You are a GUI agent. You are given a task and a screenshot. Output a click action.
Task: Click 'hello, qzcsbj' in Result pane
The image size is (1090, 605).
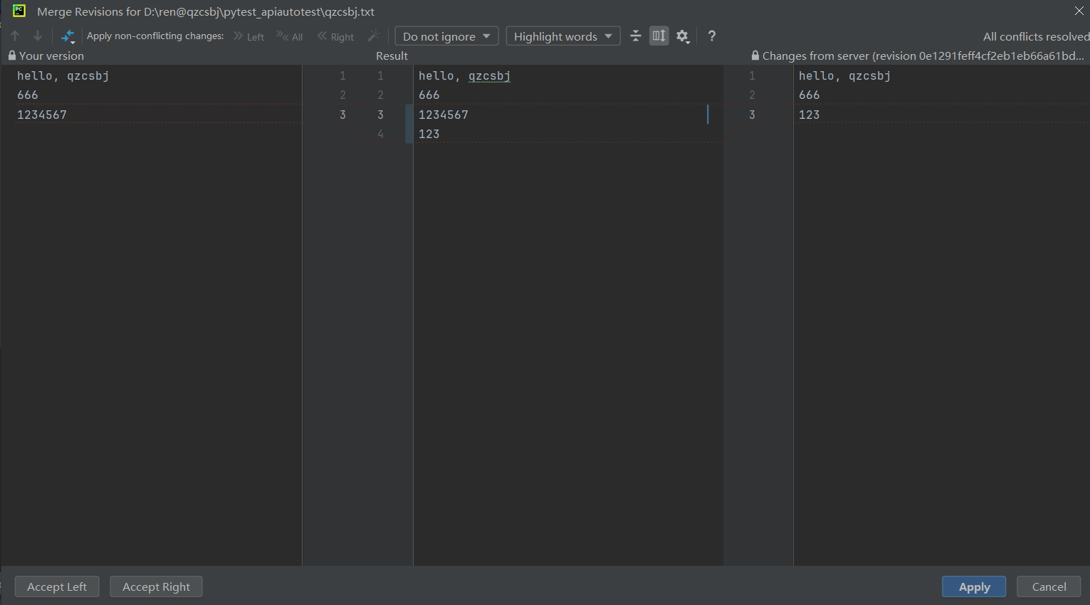coord(465,75)
